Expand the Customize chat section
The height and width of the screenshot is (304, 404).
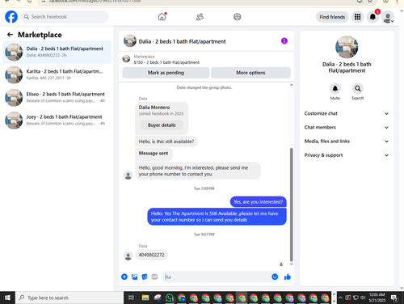coord(347,113)
